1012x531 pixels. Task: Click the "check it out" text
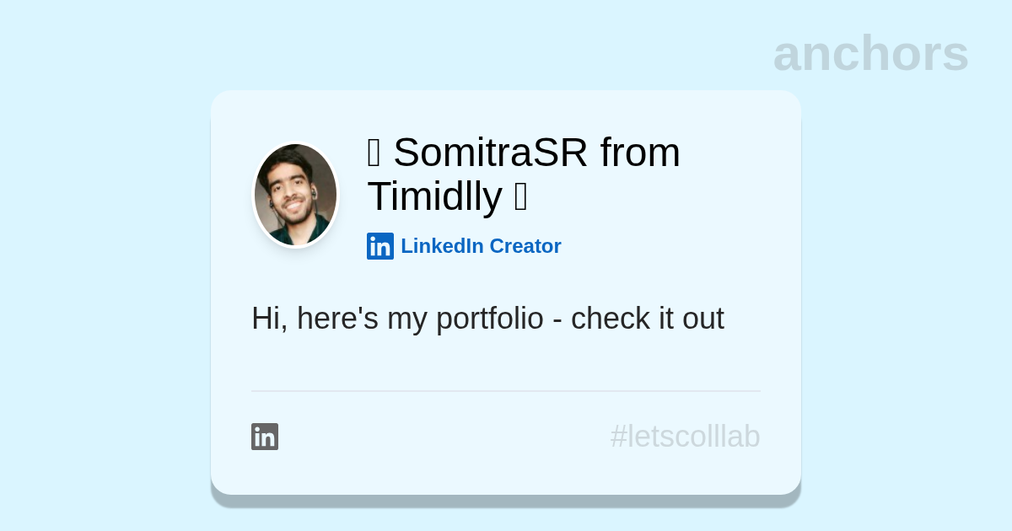[647, 319]
